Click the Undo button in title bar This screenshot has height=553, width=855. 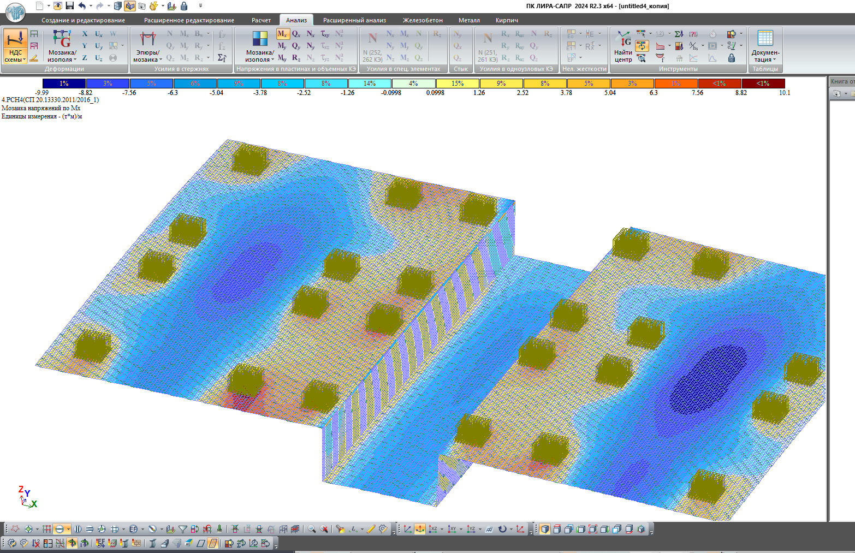pos(81,5)
